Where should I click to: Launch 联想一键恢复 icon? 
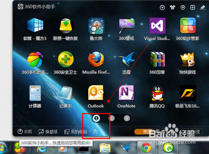coord(66,26)
